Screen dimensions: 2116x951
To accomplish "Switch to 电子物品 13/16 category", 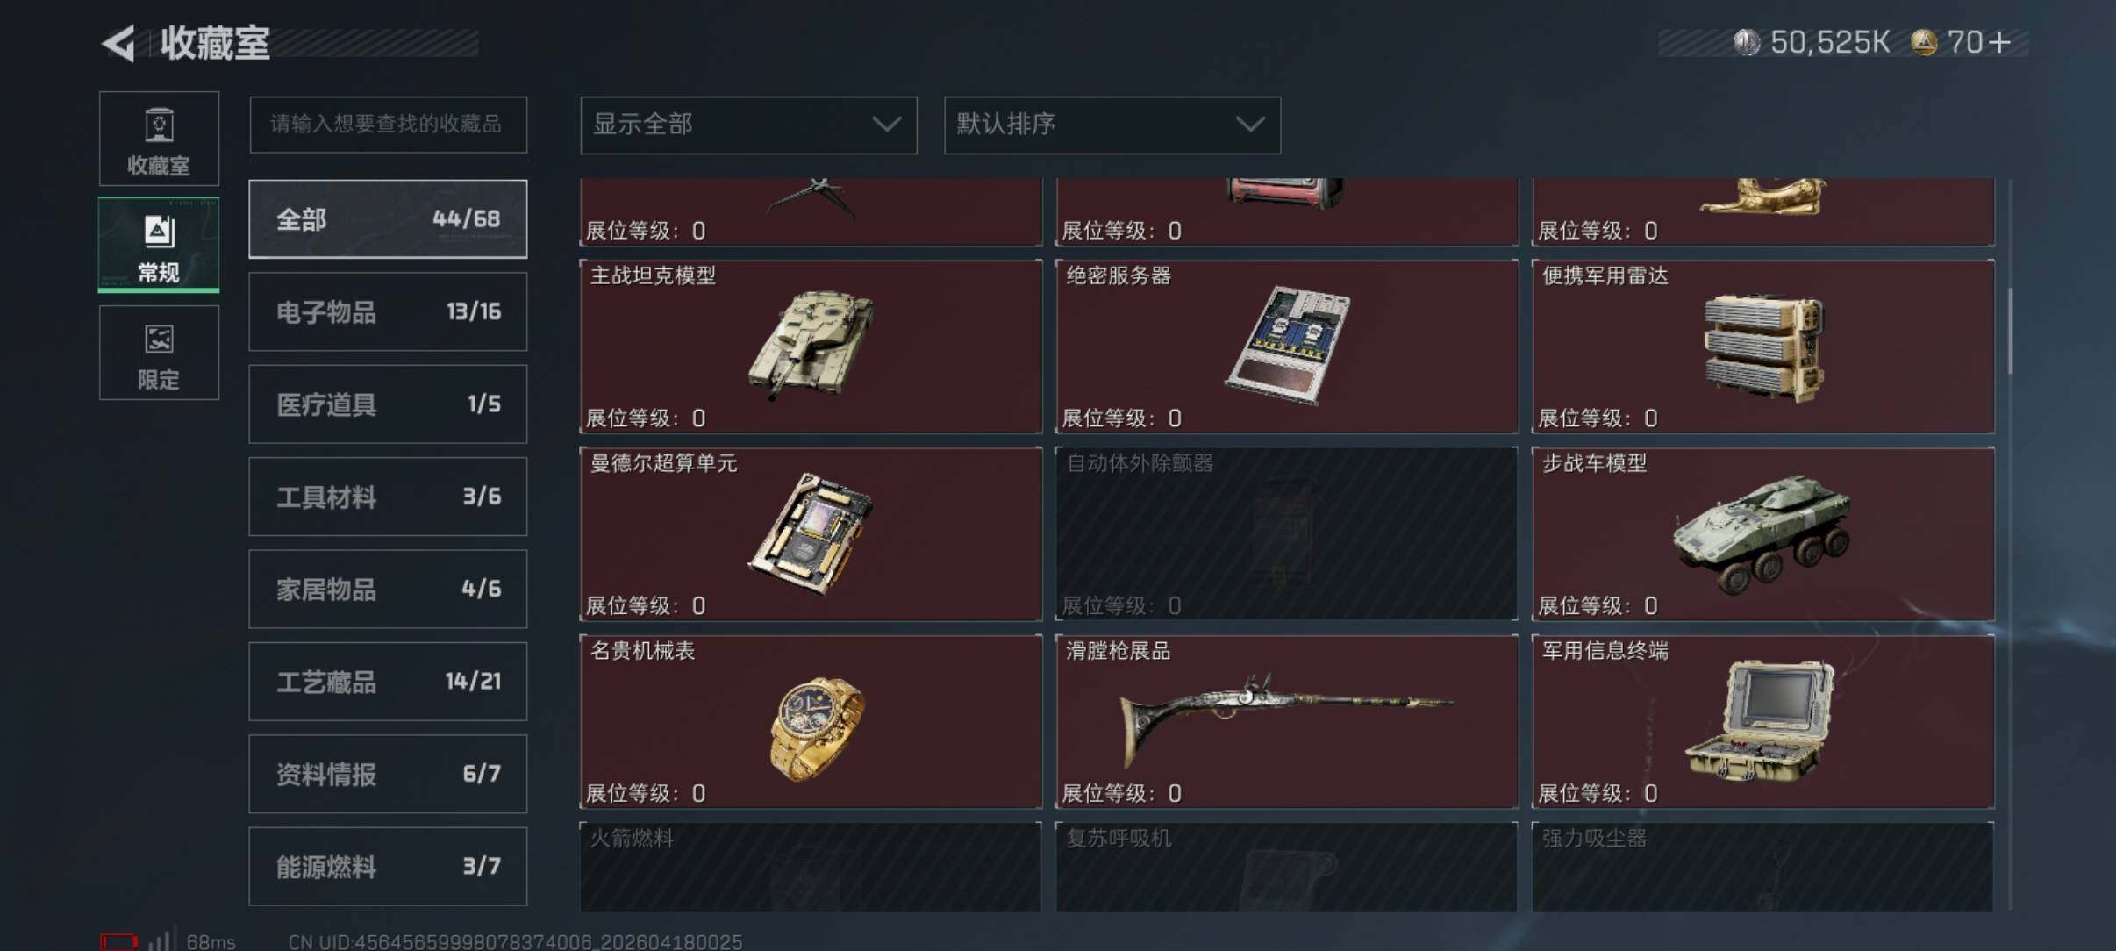I will tap(388, 311).
